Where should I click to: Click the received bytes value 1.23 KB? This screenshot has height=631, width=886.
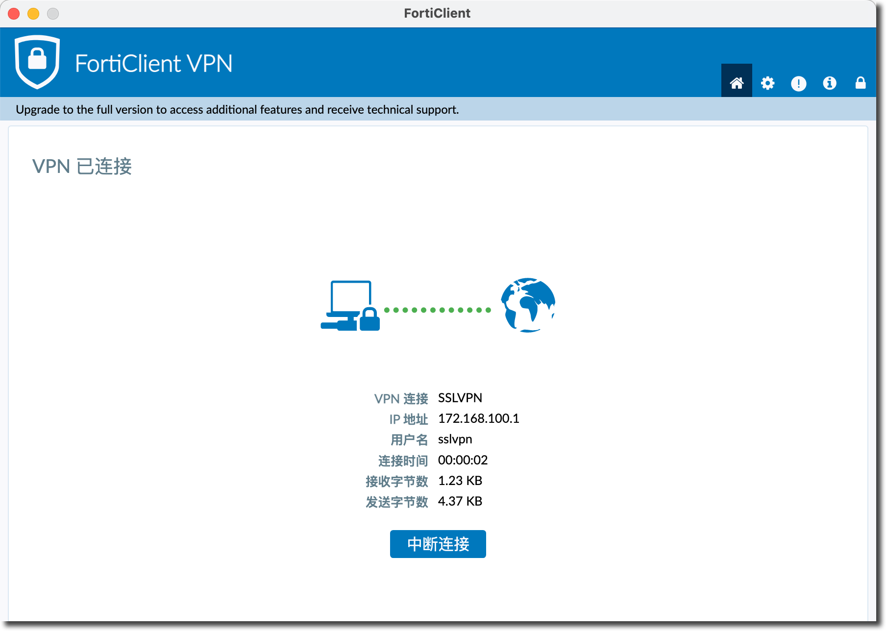pos(460,481)
